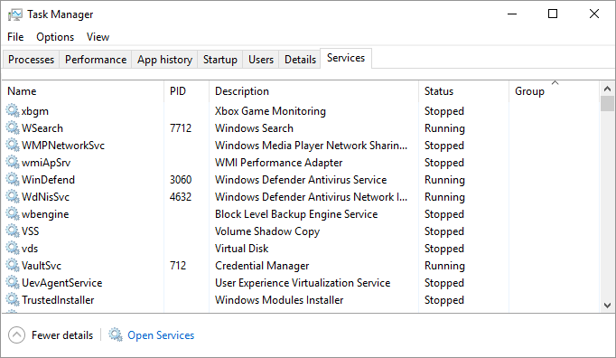Click the gear icon beside wmiApSrv
Image resolution: width=616 pixels, height=358 pixels.
pos(13,162)
